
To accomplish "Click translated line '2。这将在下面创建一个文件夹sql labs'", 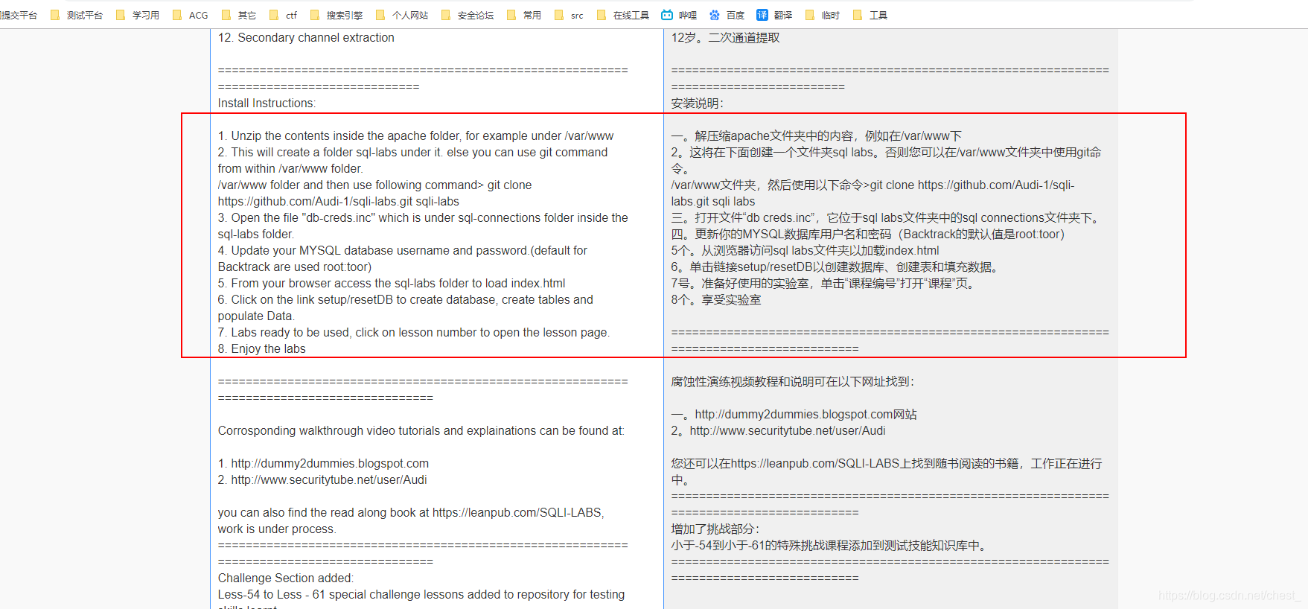I will click(886, 152).
